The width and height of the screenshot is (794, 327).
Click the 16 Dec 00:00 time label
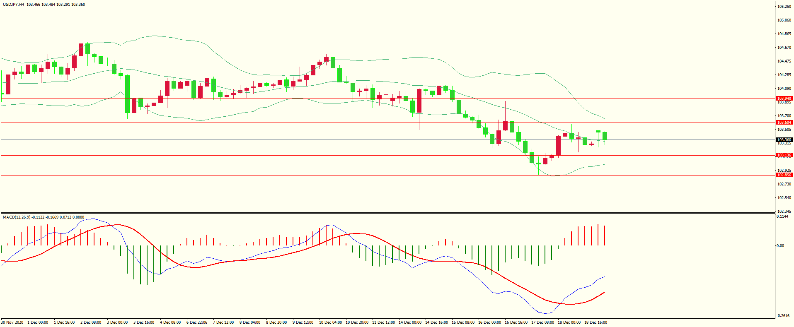489,322
